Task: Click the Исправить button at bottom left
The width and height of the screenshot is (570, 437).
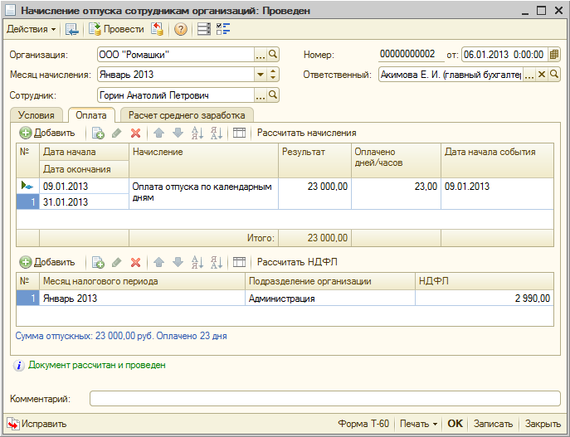Action: pyautogui.click(x=37, y=424)
